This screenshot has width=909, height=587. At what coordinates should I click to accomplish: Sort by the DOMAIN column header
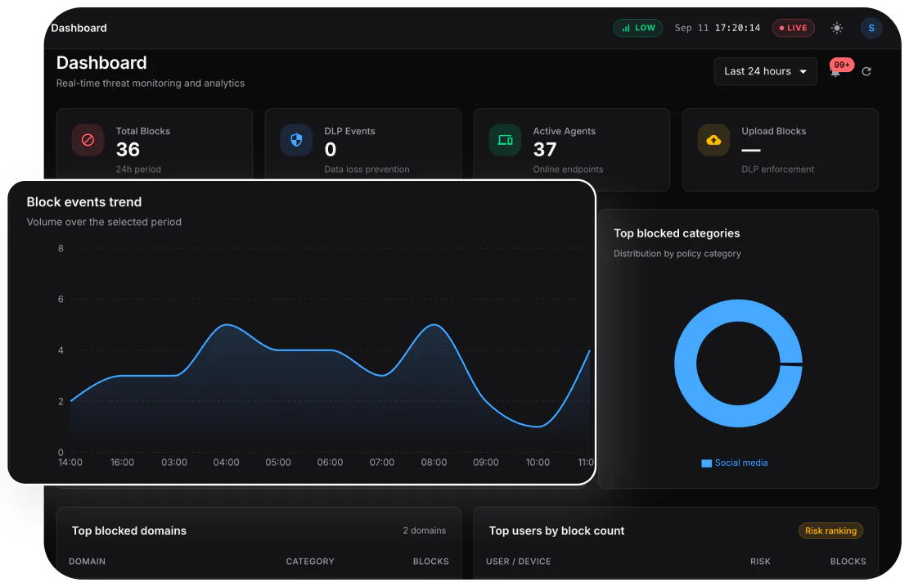tap(87, 562)
